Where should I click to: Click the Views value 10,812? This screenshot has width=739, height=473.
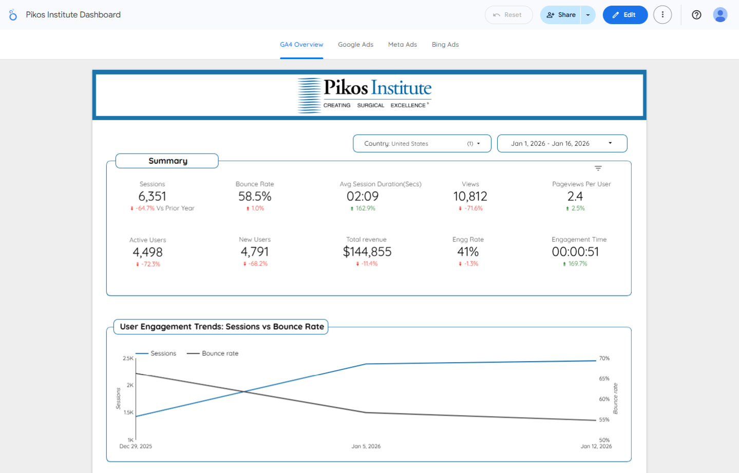tap(470, 196)
